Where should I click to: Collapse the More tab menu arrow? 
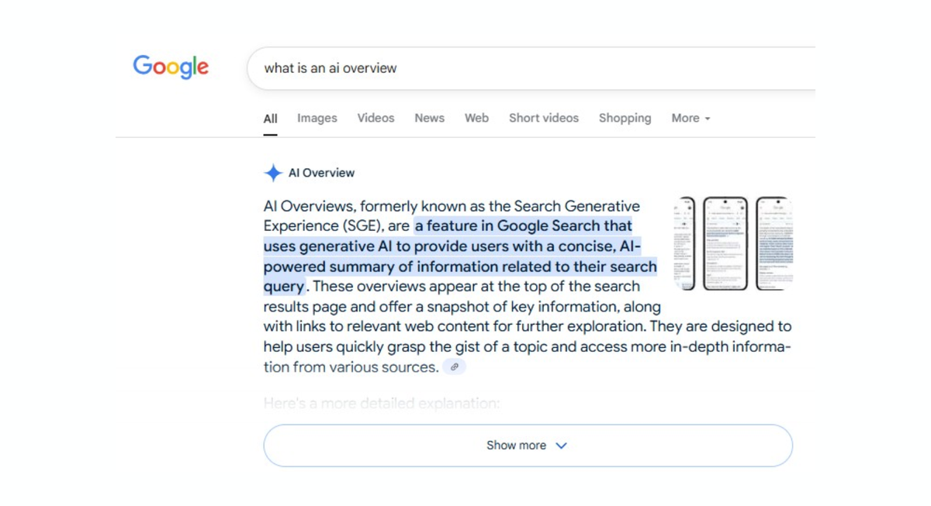(708, 119)
